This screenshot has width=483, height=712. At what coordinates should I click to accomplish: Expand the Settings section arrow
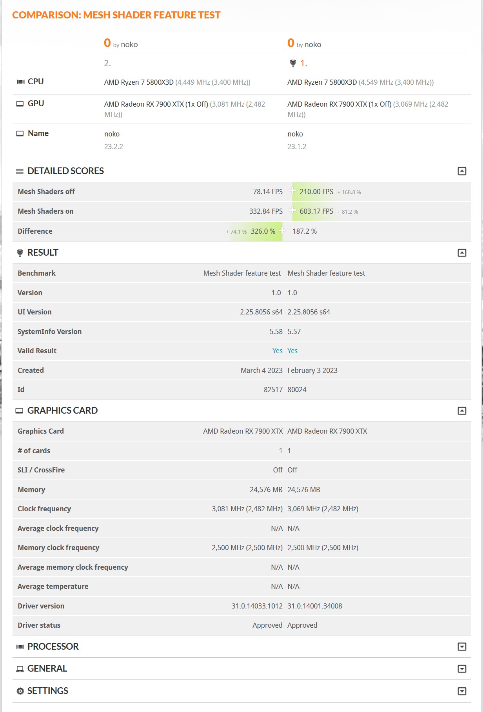pos(462,691)
